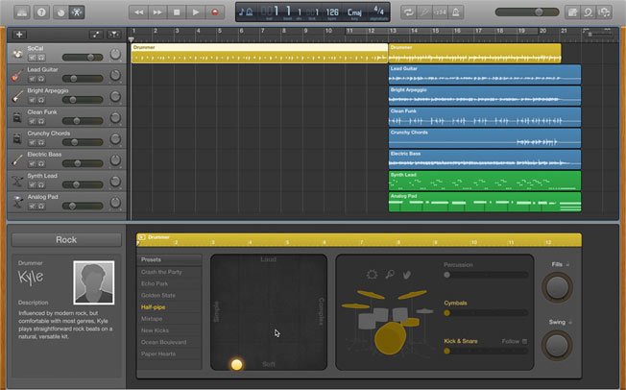Screen dimensions: 626x390
Task: Open the Media Browser button
Action: (x=605, y=12)
